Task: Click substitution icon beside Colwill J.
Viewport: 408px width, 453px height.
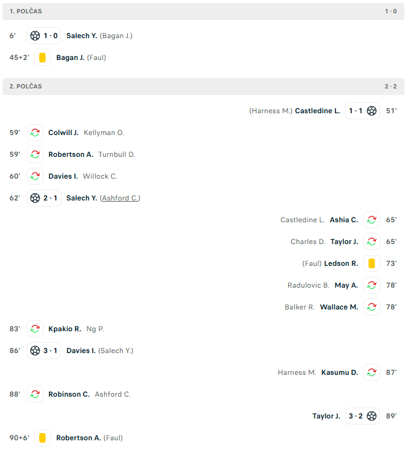Action: point(35,133)
